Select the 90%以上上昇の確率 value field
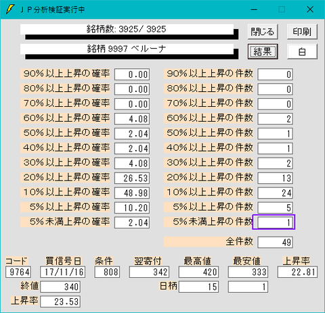The image size is (325, 313). pos(132,74)
